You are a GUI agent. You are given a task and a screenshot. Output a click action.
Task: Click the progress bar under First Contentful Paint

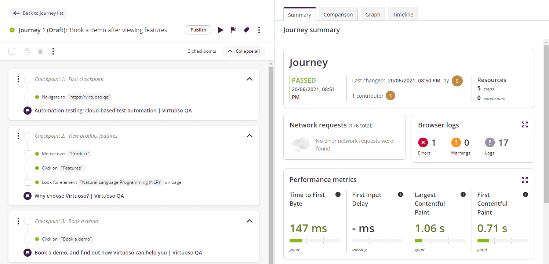pyautogui.click(x=503, y=241)
